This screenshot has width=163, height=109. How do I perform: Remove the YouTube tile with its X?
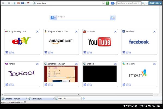click(x=115, y=32)
